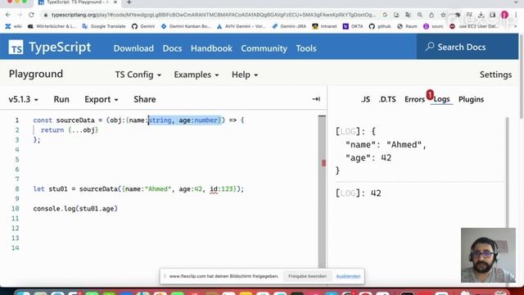Bookmark this page with the star icon
Image resolution: width=524 pixels, height=295 pixels.
[x=443, y=15]
